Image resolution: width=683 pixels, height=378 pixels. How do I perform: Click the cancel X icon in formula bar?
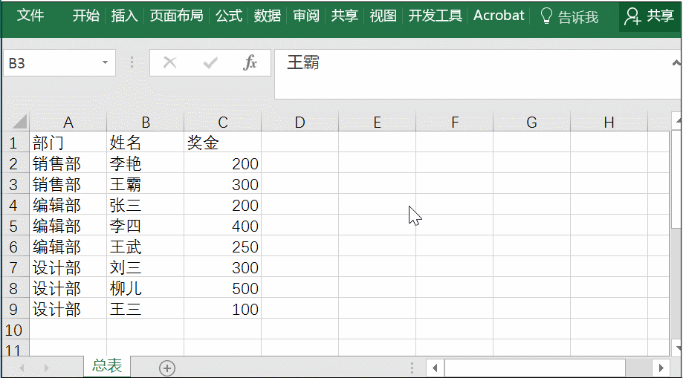(169, 63)
